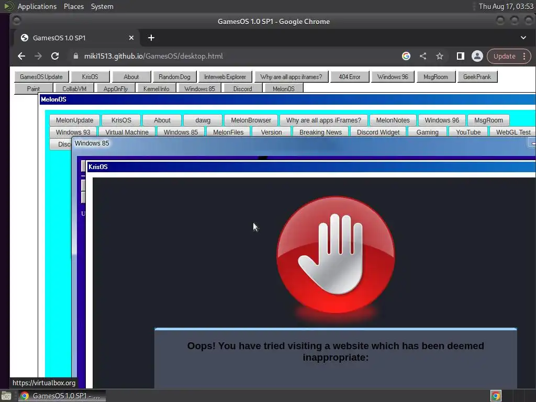The width and height of the screenshot is (536, 402).
Task: Click the MelonOS window title bar
Action: tap(287, 99)
